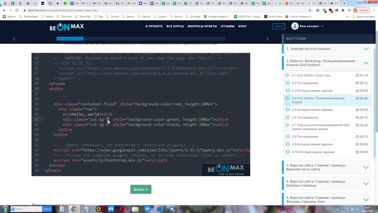Click the Далее >> button
The height and width of the screenshot is (213, 378).
pyautogui.click(x=141, y=189)
